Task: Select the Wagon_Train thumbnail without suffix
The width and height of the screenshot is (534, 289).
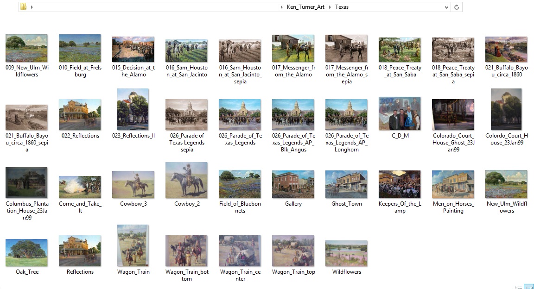Action: click(x=133, y=245)
